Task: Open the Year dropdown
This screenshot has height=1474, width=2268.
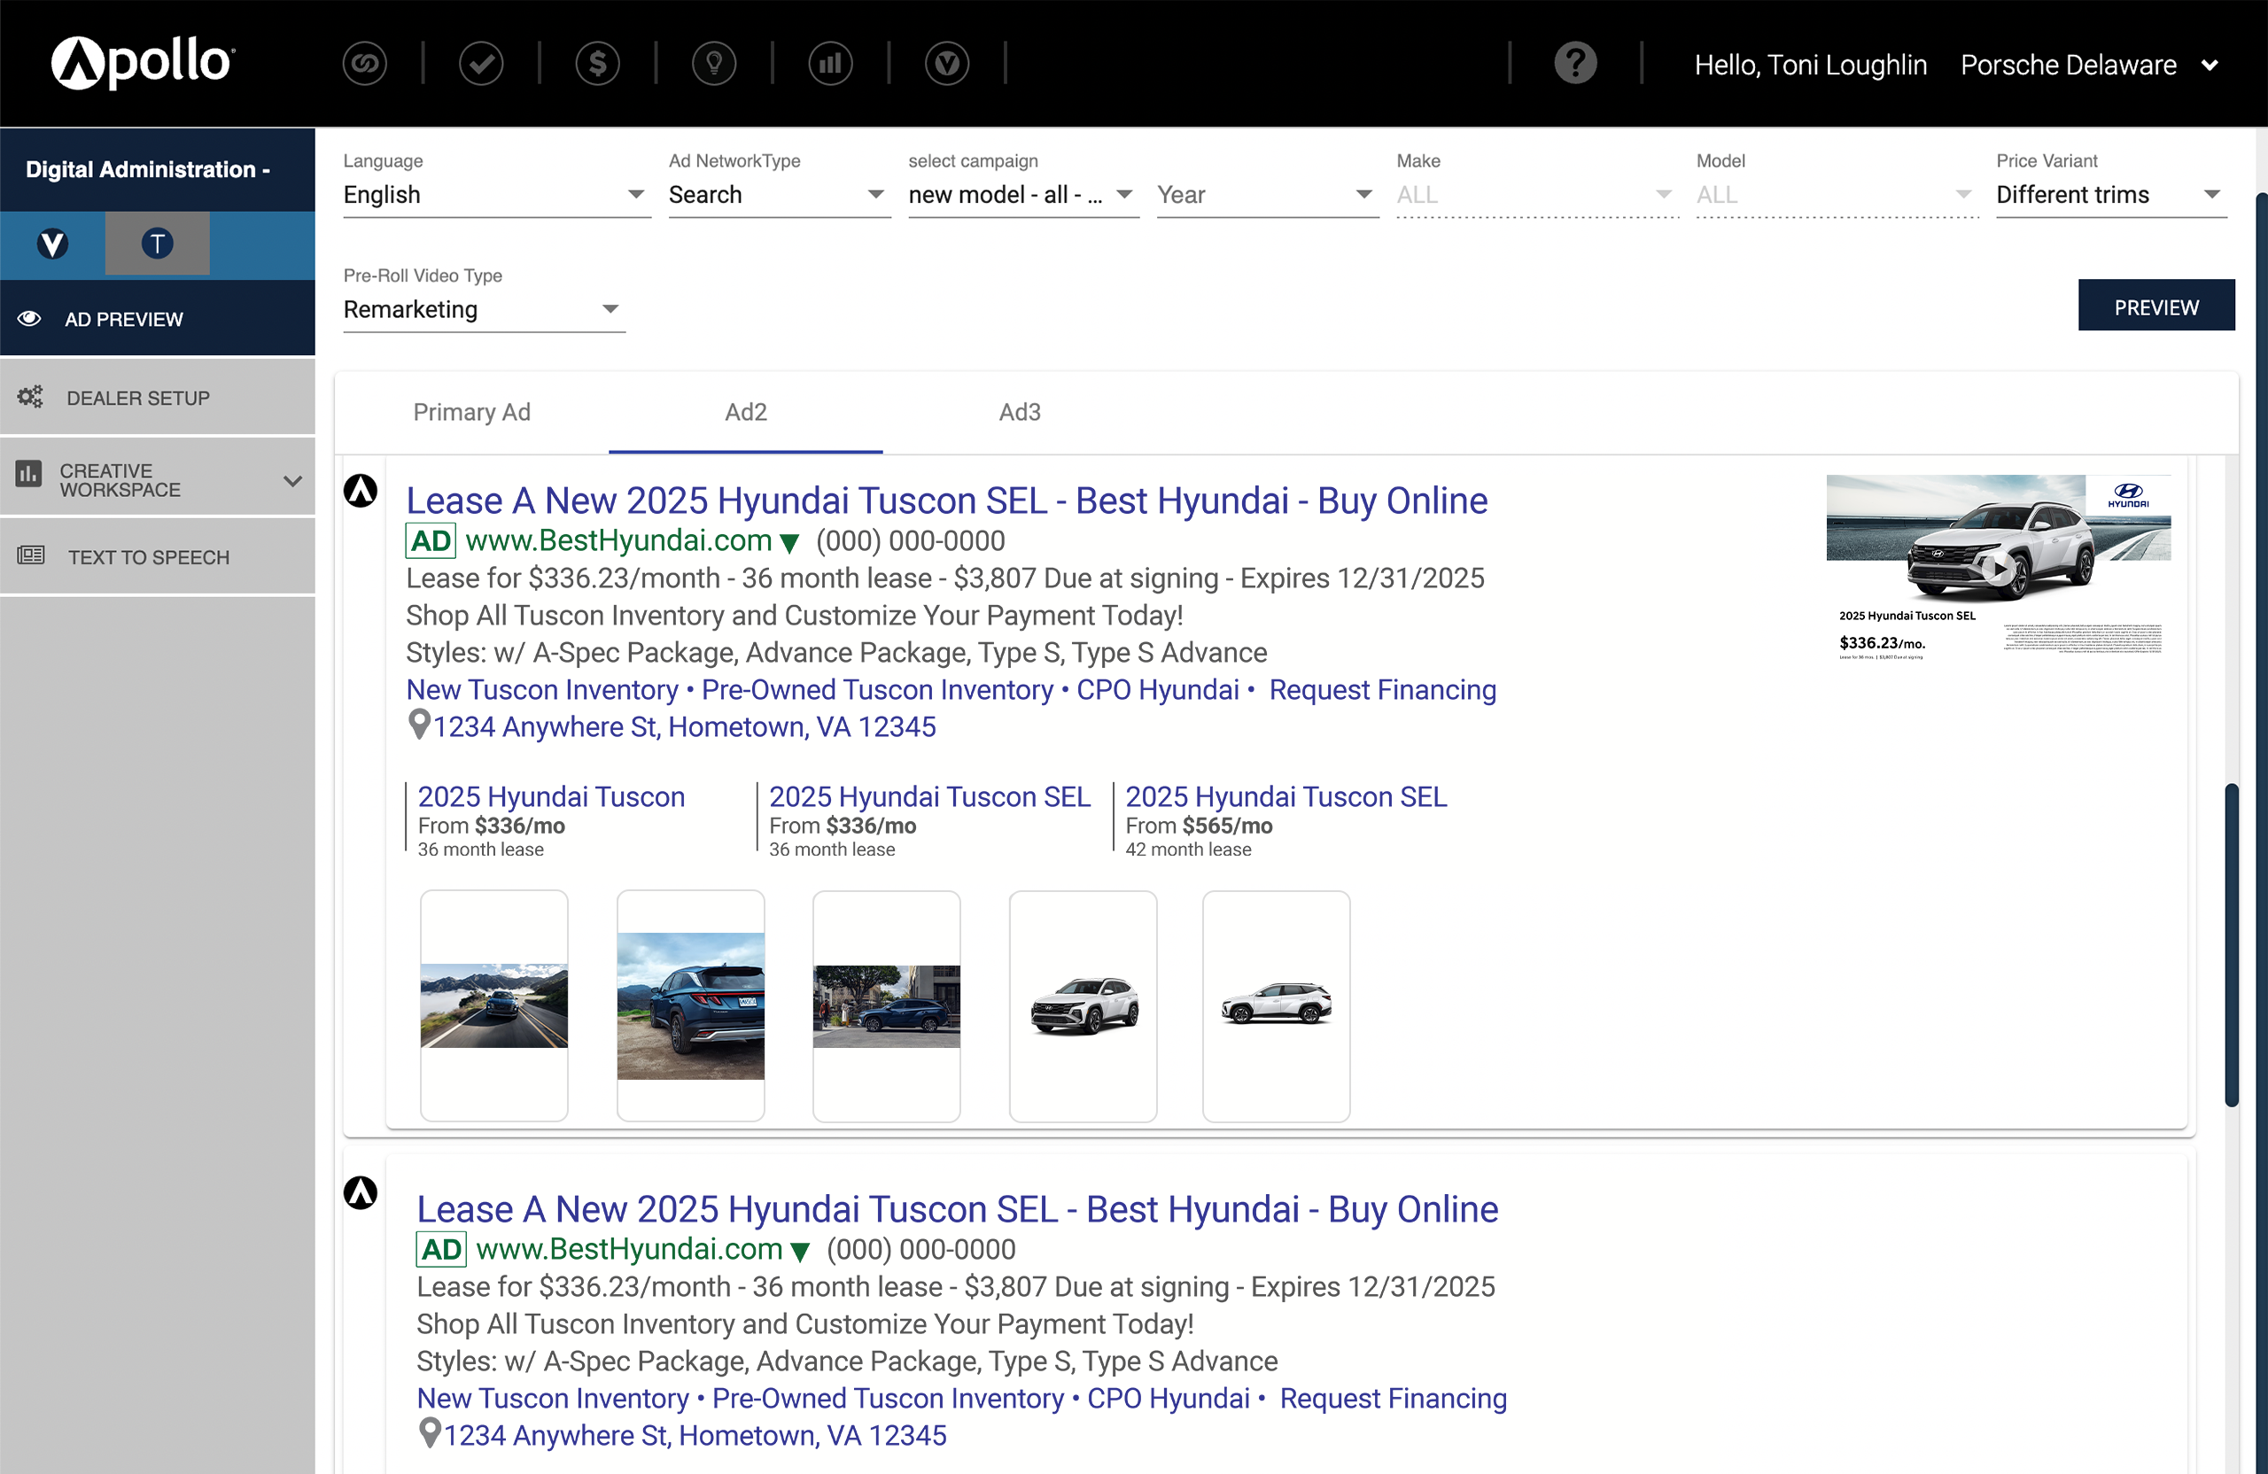Action: tap(1268, 194)
